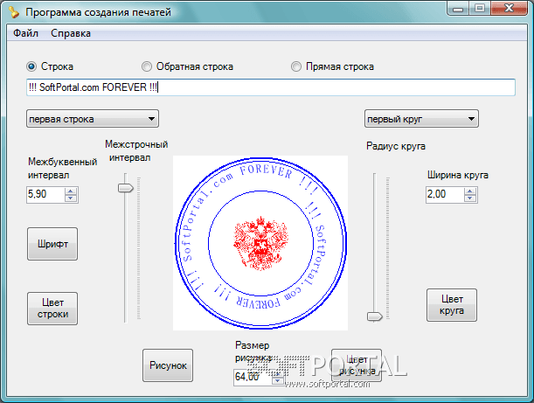Click the Цвет круга button
This screenshot has width=534, height=403.
(x=452, y=305)
